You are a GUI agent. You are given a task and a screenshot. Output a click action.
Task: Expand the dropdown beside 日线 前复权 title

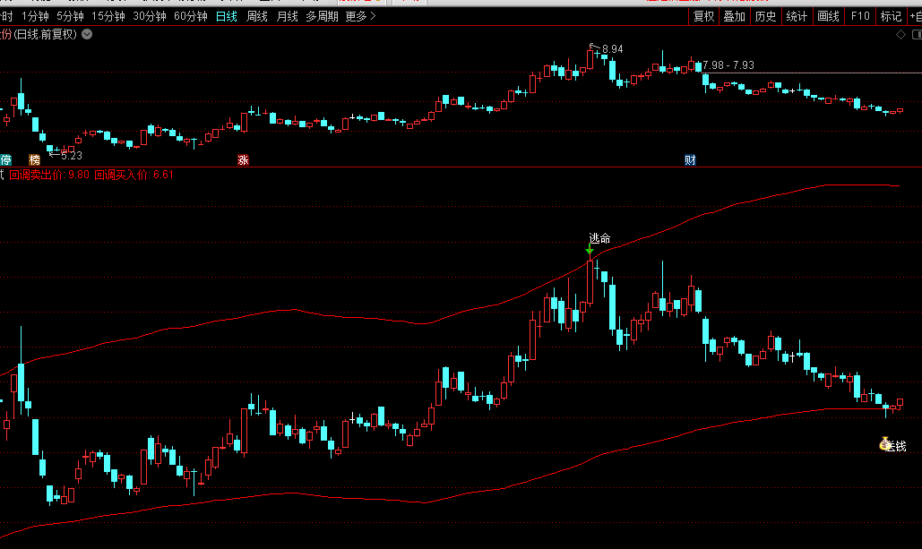pos(87,35)
